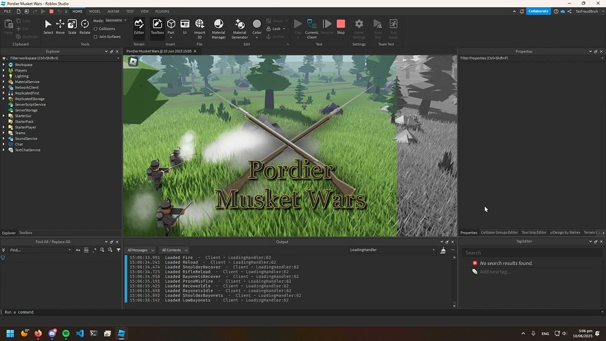Launch the Material Generator
The height and width of the screenshot is (341, 606).
[240, 28]
